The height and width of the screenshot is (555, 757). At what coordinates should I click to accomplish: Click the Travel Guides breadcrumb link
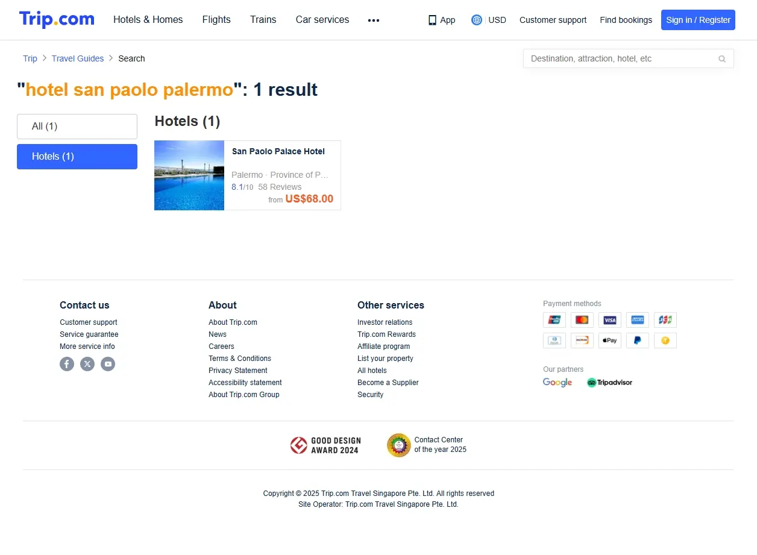(x=78, y=58)
